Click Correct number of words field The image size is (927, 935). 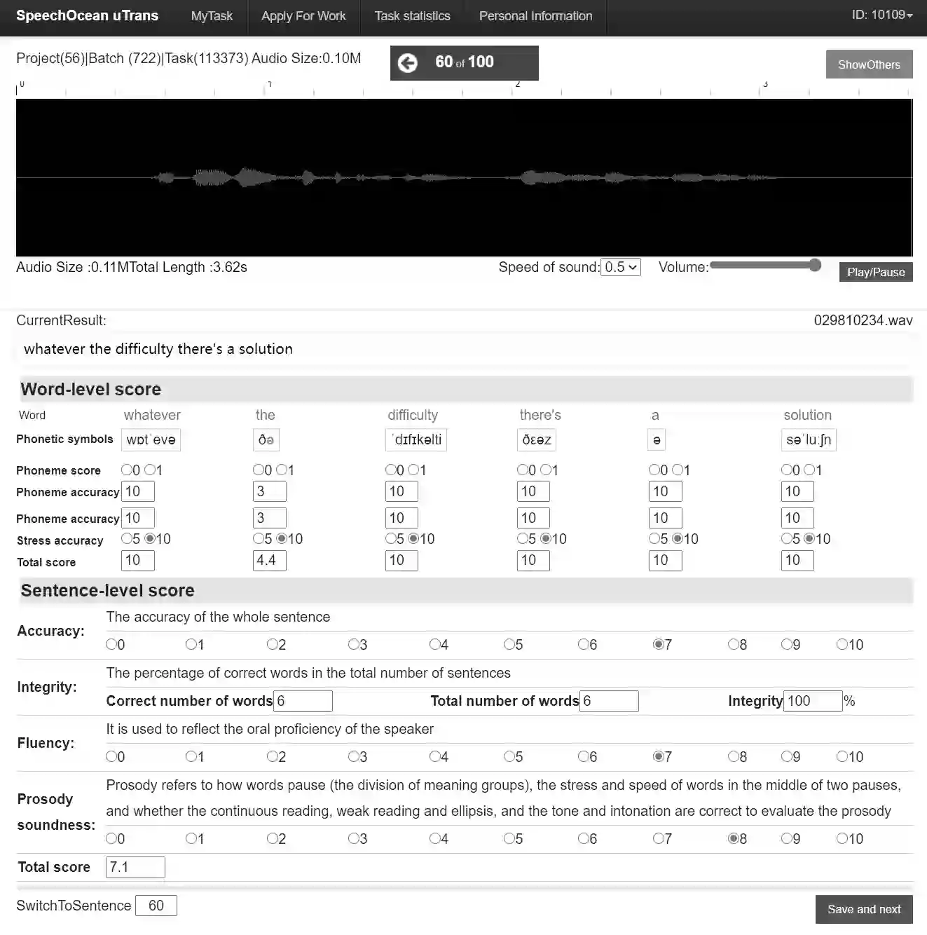303,701
